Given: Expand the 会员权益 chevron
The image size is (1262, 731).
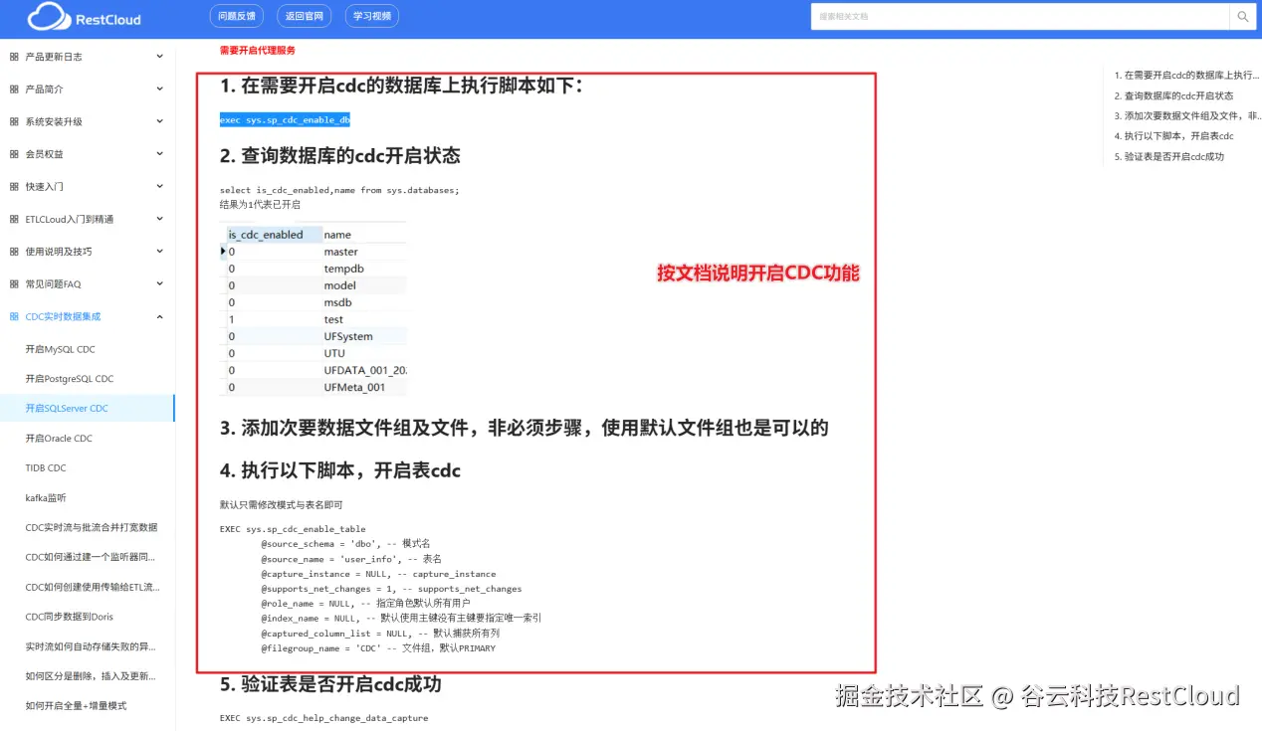Looking at the screenshot, I should 159,154.
